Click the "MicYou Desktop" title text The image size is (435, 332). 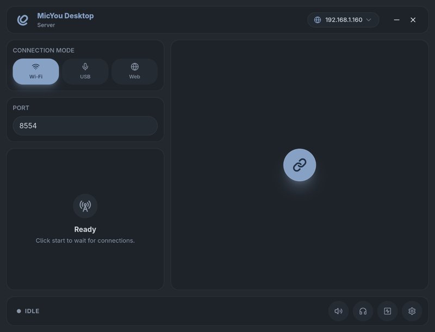pyautogui.click(x=65, y=16)
